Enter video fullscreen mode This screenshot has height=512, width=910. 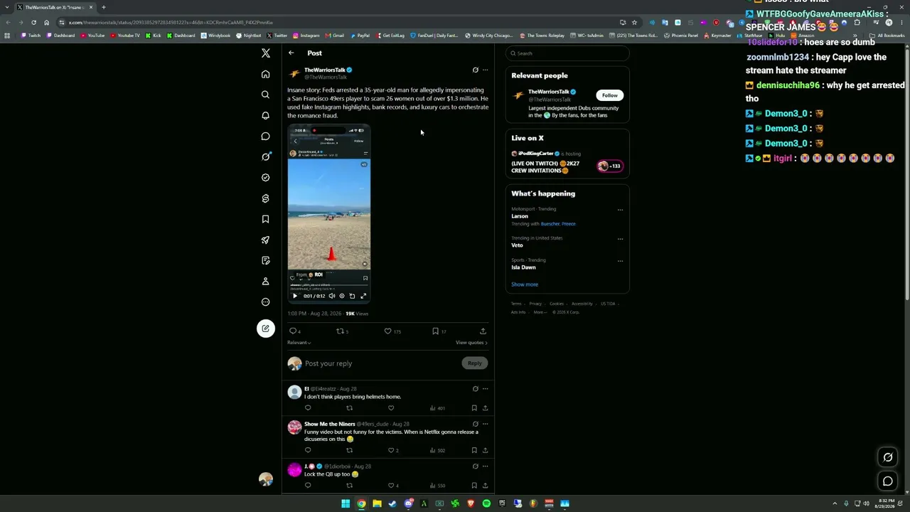(x=363, y=296)
